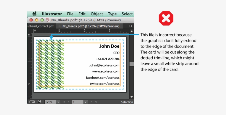Switch to the erhead_correct.pdf tab
The width and height of the screenshot is (226, 115).
coord(41,26)
